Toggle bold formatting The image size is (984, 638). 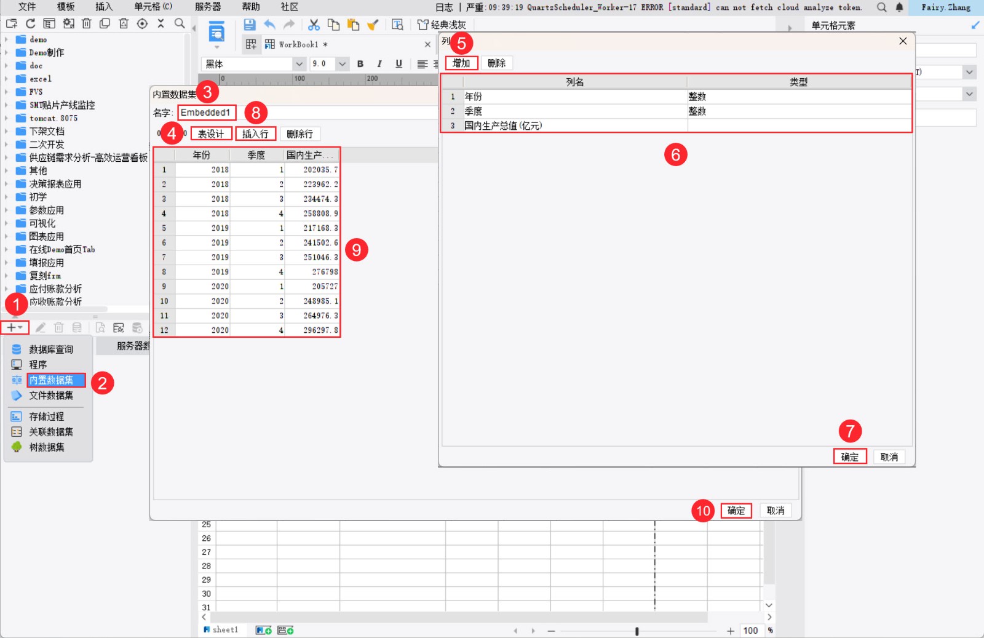point(360,64)
